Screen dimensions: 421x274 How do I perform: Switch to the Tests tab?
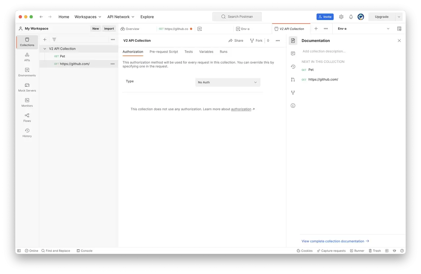[x=188, y=52]
